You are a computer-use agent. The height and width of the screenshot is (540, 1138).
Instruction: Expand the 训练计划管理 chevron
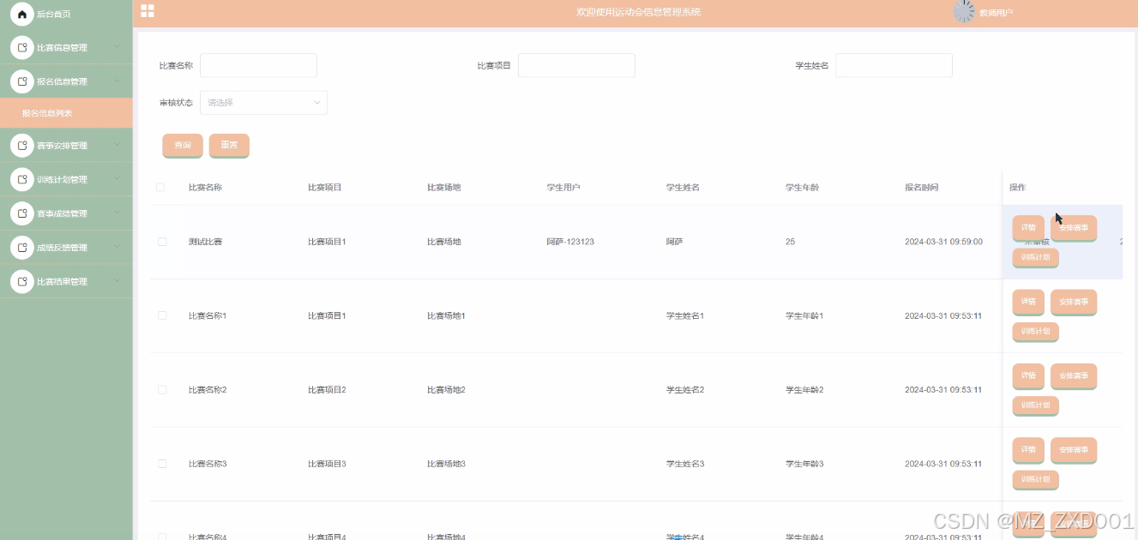[x=117, y=179]
